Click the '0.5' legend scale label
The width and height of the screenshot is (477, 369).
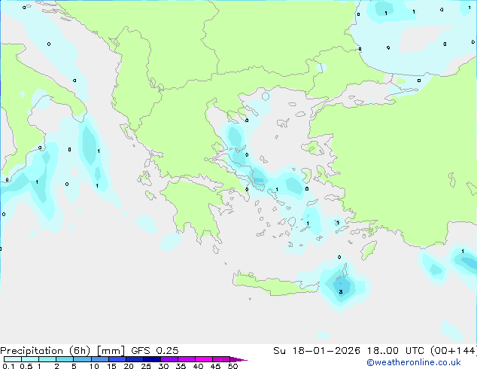(x=26, y=366)
